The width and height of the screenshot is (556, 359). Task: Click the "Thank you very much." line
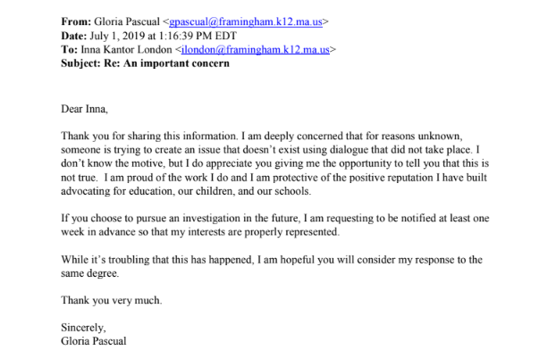tap(113, 300)
